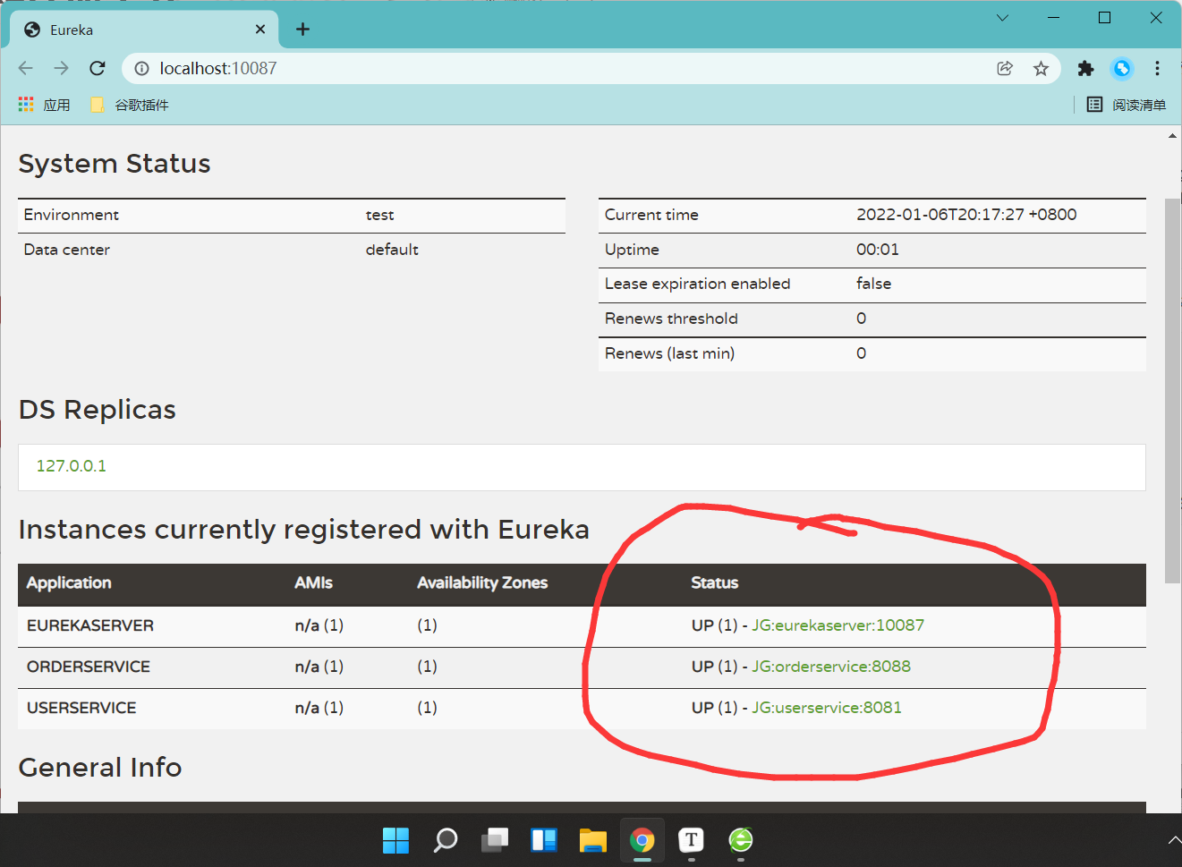Click the scrollbar up arrow
Screen dimensions: 1182x867
point(1172,136)
